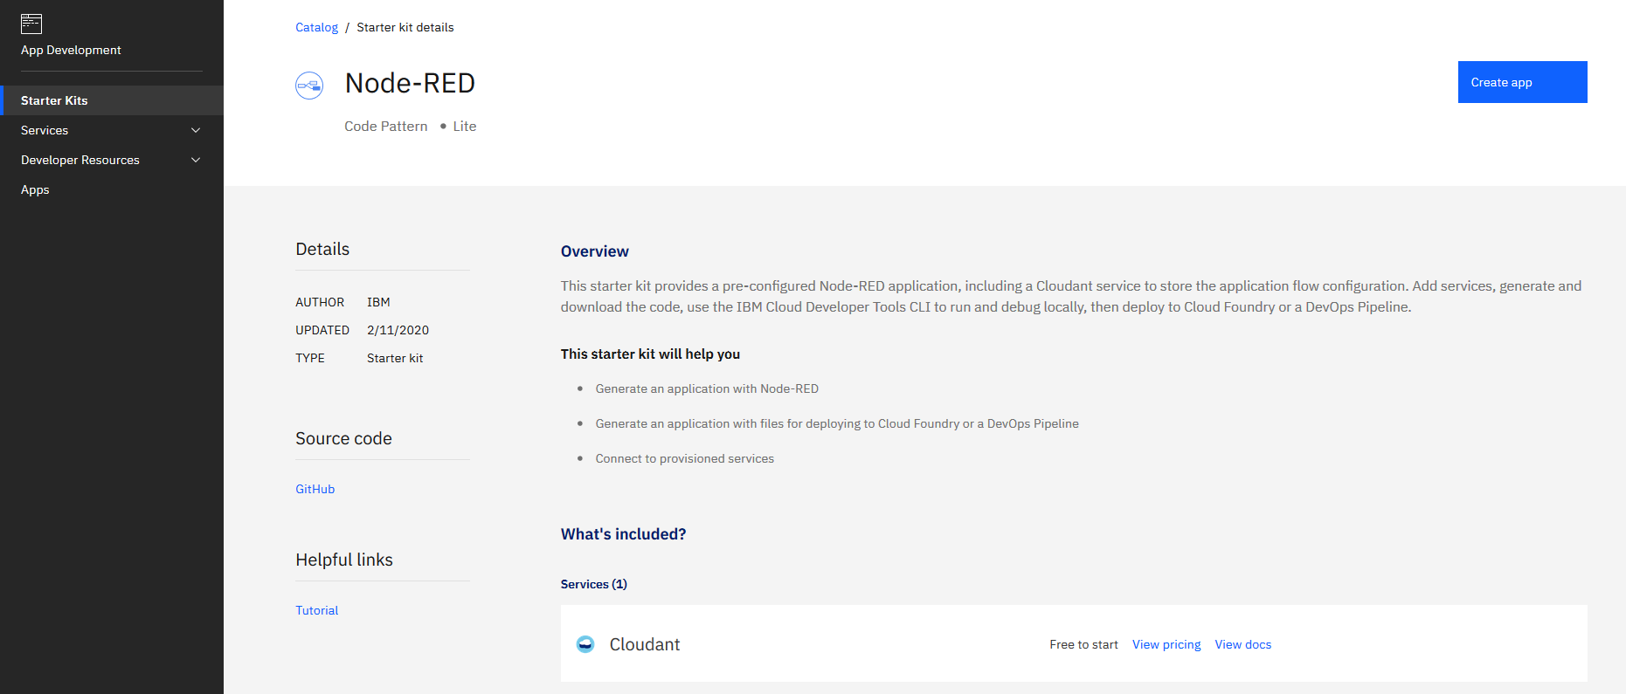Open Developer Resources in the sidebar
Image resolution: width=1626 pixels, height=694 pixels.
(x=80, y=160)
